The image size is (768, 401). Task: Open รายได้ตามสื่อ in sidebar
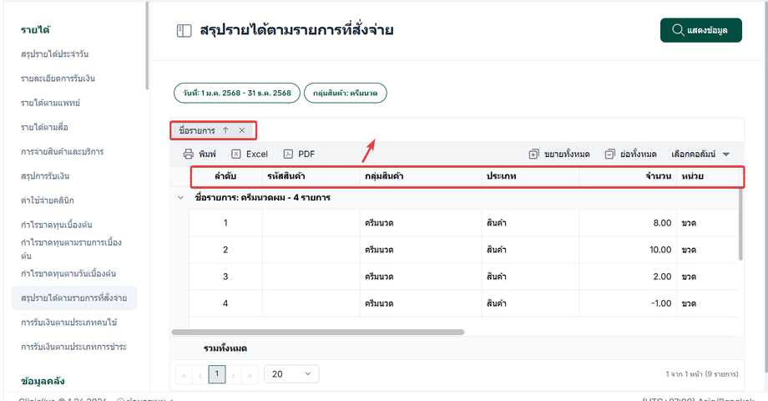(44, 128)
